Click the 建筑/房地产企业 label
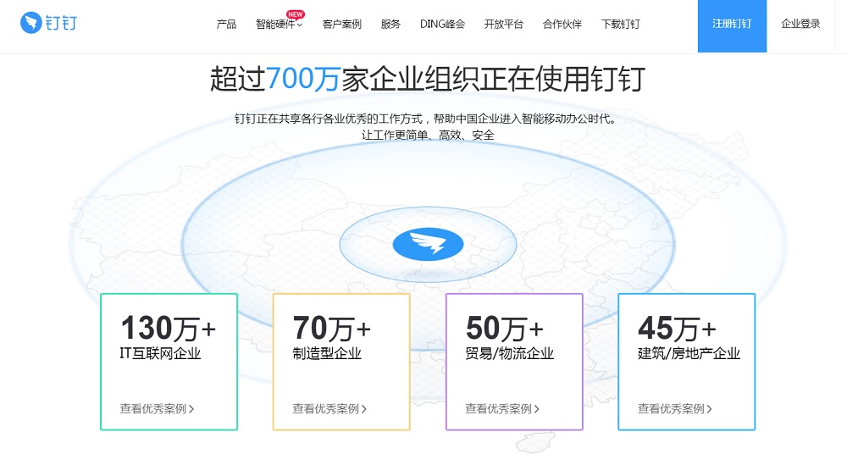 pyautogui.click(x=689, y=354)
